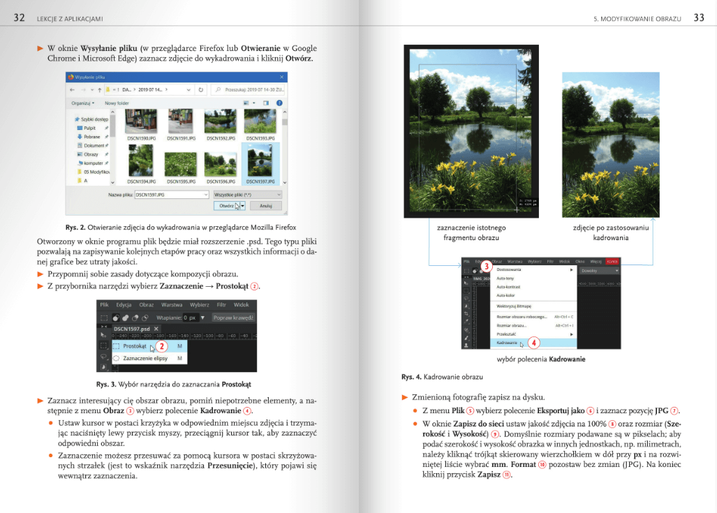Select the Clone Stamp tool in the Rys. 4 toolbar
The image size is (717, 513).
pos(466,345)
